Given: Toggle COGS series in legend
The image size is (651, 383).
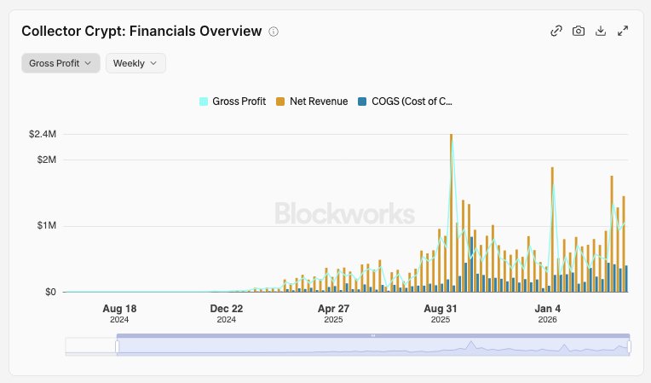Looking at the screenshot, I should coord(406,101).
